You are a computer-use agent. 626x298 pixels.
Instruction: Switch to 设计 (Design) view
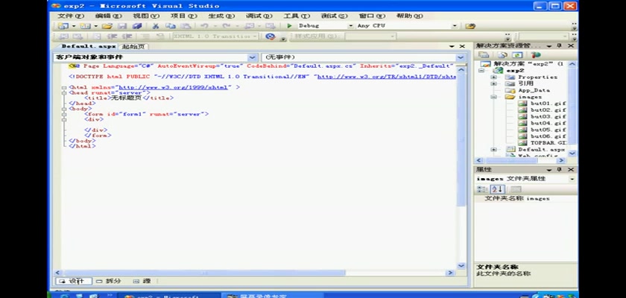point(75,281)
